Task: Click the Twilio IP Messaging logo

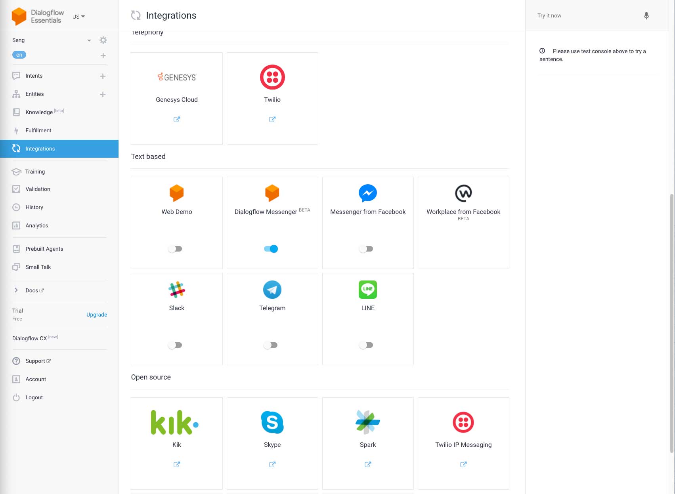Action: [463, 422]
